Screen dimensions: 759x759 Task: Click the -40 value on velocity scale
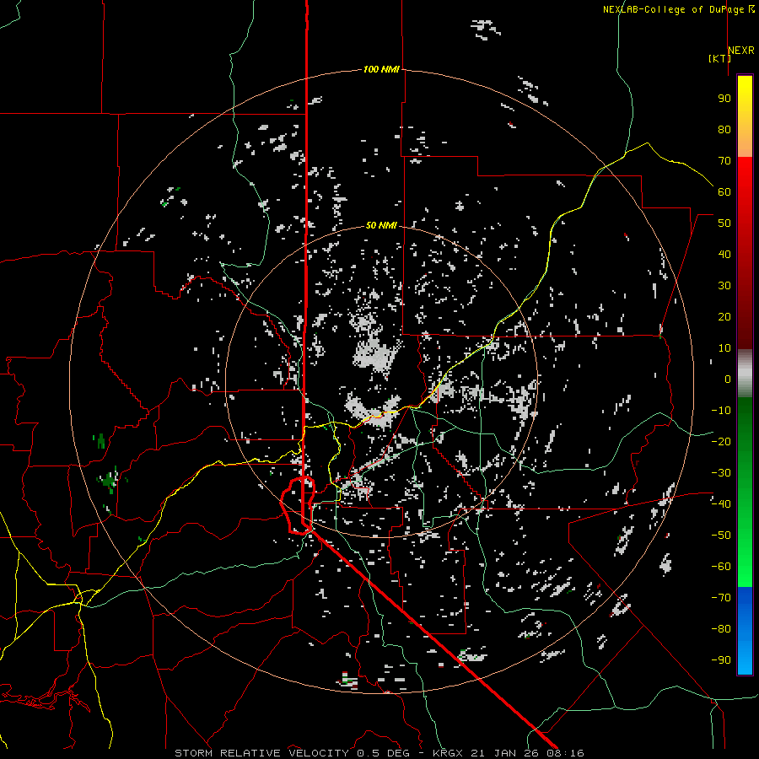tap(721, 504)
